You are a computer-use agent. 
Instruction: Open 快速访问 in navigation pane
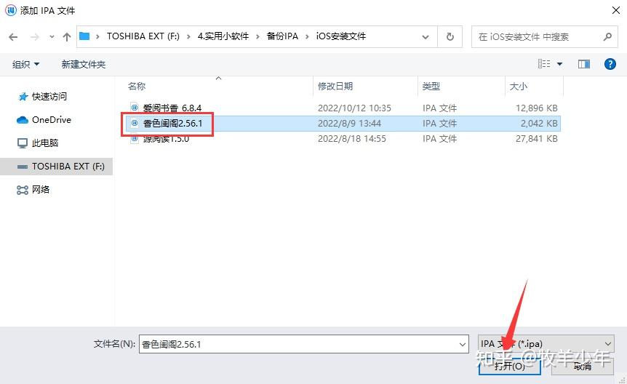49,97
